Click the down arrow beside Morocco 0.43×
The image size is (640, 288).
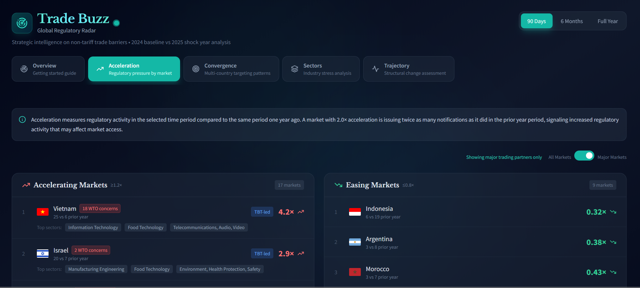point(613,272)
